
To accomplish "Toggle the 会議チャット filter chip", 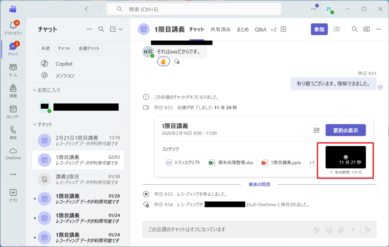I will click(89, 48).
